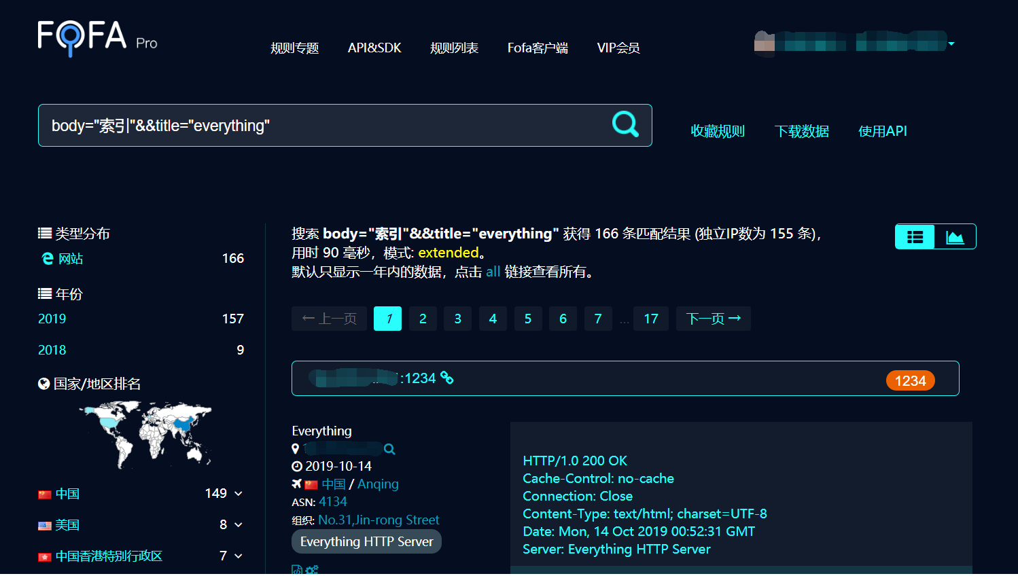Go to page 17
This screenshot has width=1018, height=576.
pos(651,319)
